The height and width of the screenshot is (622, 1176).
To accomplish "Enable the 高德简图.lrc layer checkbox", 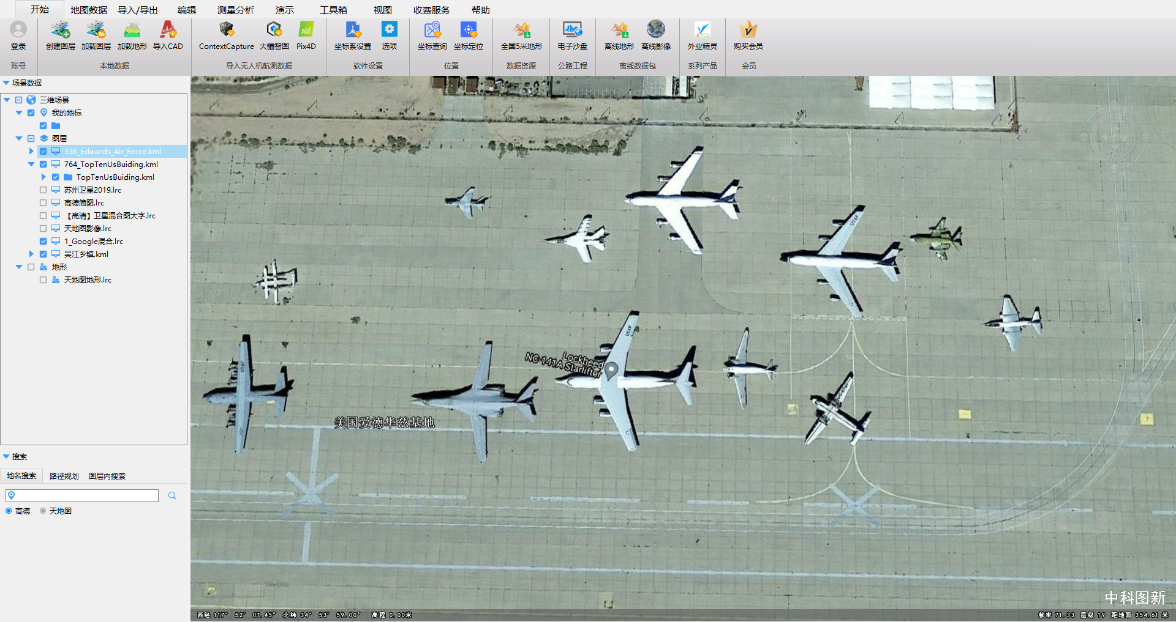I will [43, 202].
